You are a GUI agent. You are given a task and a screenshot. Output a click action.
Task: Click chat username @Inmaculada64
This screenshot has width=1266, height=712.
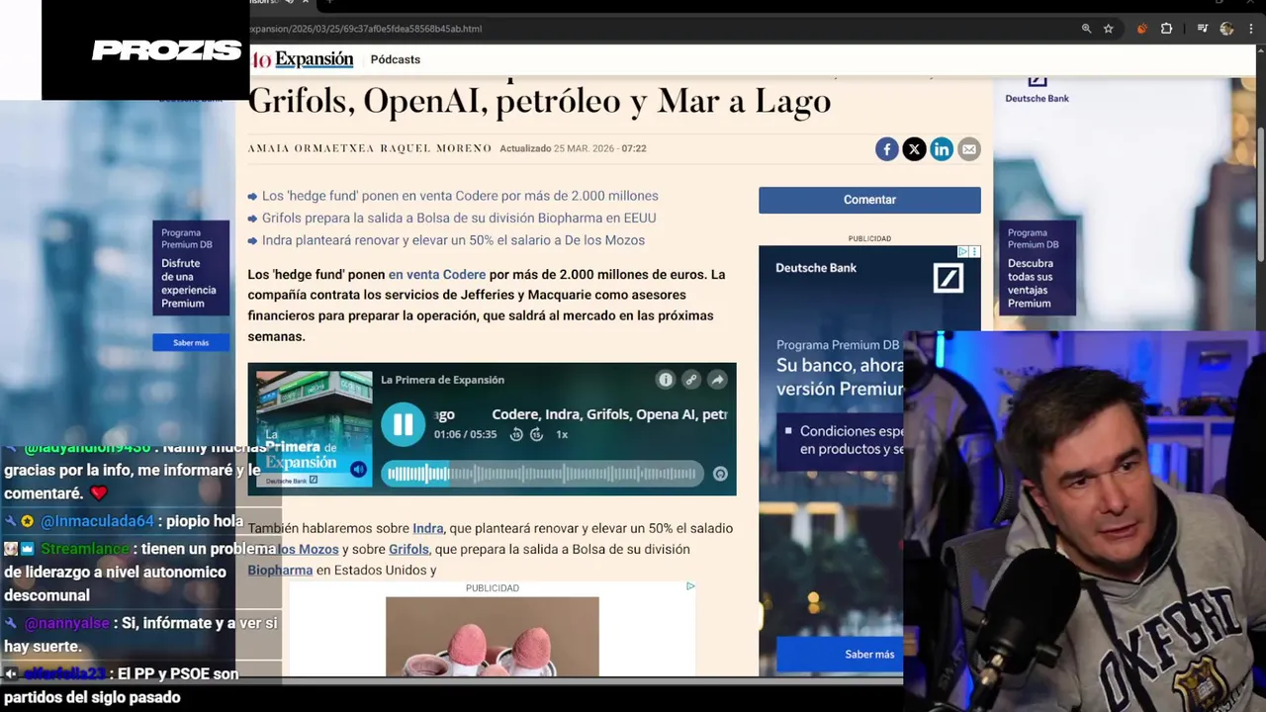97,521
